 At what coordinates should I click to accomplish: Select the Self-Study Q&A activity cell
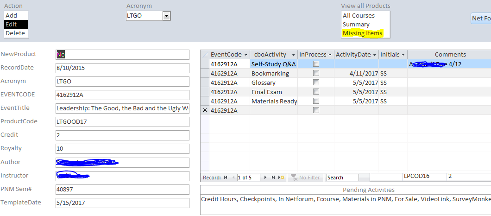274,64
